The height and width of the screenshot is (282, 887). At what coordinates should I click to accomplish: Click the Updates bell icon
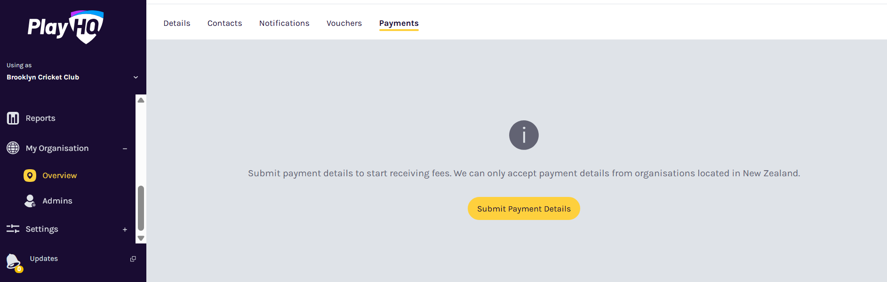pos(13,261)
